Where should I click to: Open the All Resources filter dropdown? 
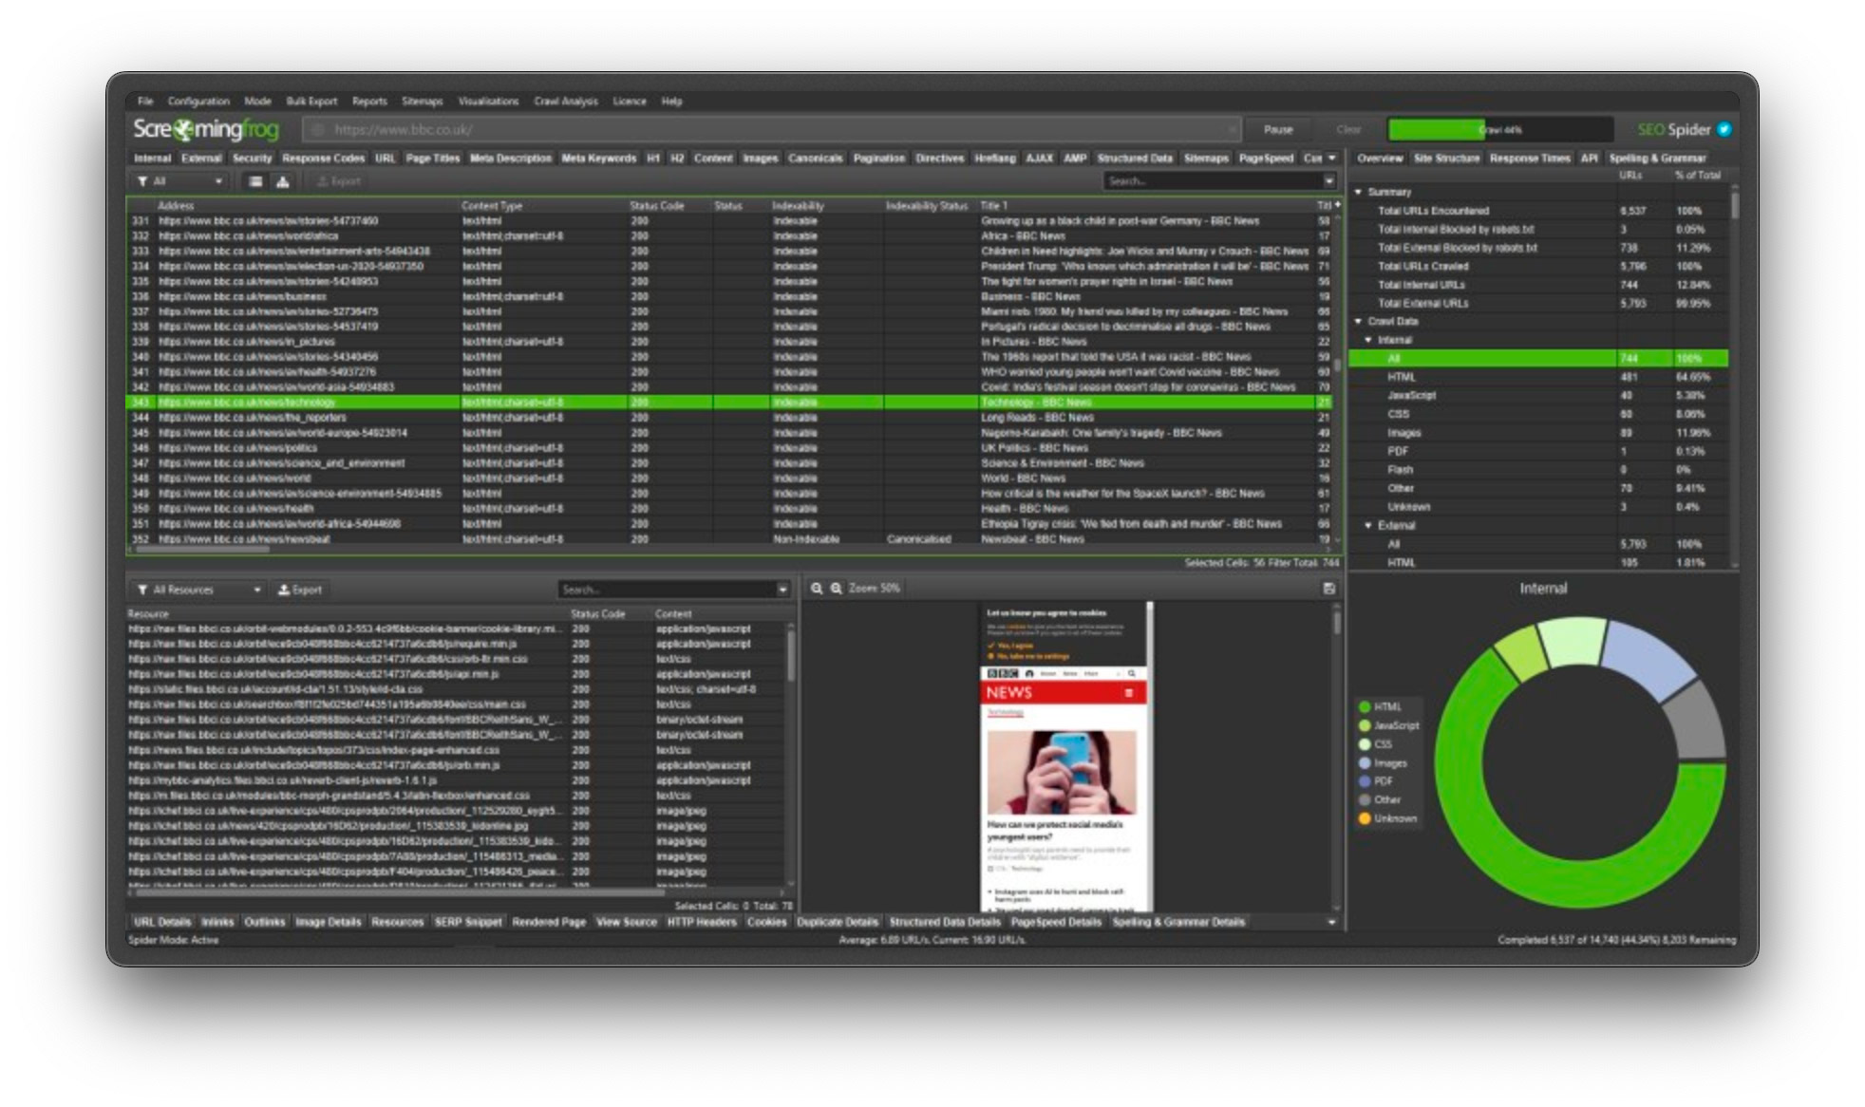[198, 590]
